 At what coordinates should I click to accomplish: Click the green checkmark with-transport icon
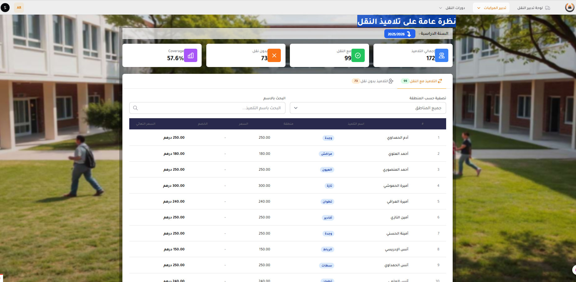point(358,56)
